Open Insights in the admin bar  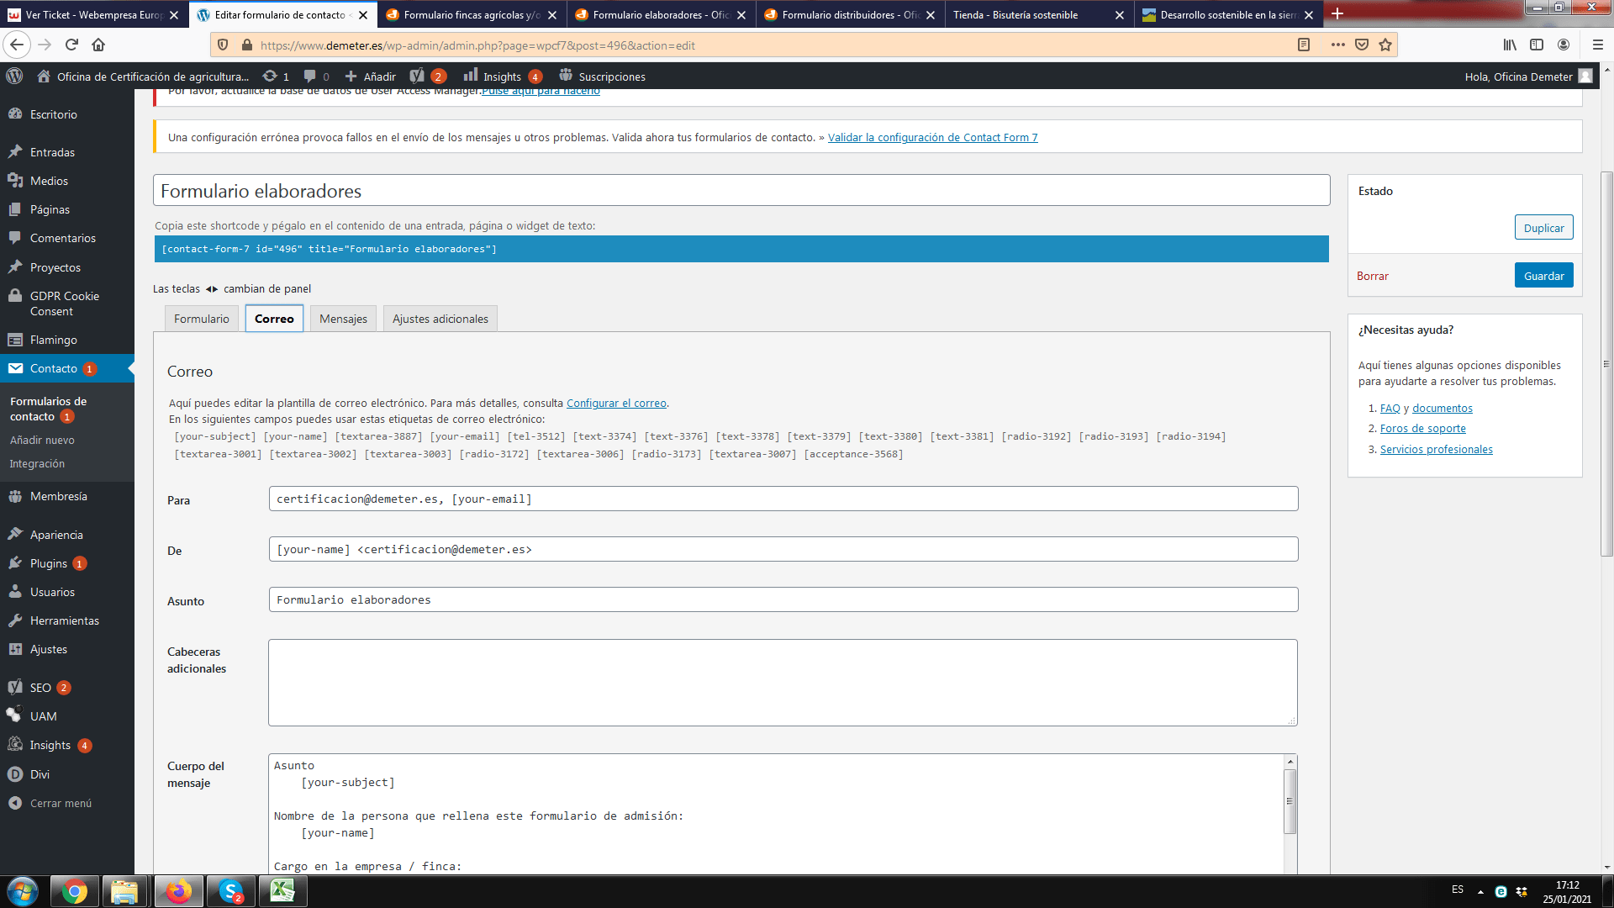click(x=503, y=76)
